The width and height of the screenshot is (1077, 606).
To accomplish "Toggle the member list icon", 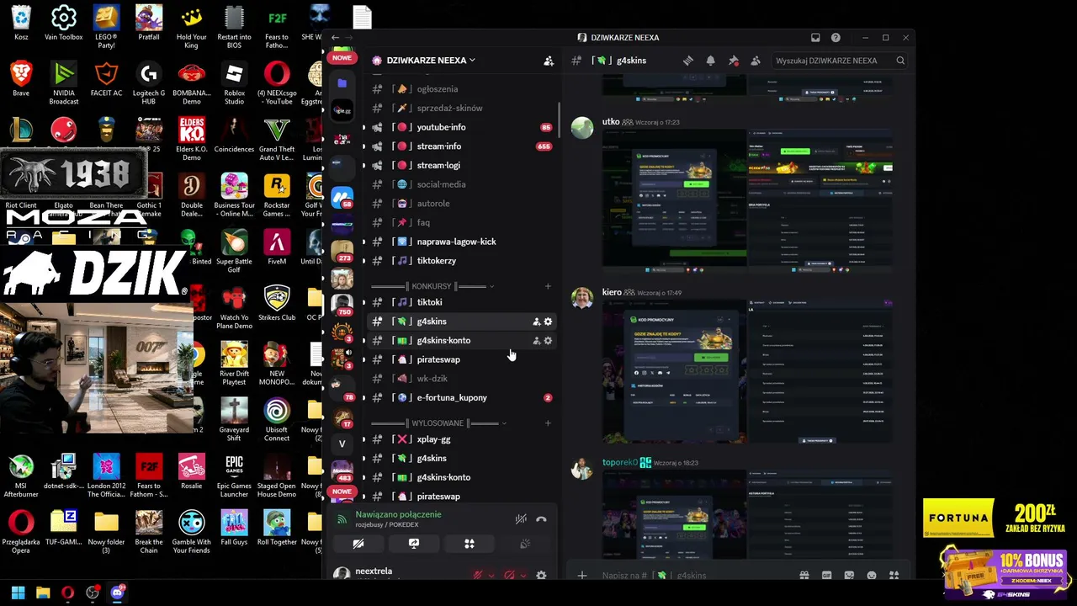I will coord(755,61).
